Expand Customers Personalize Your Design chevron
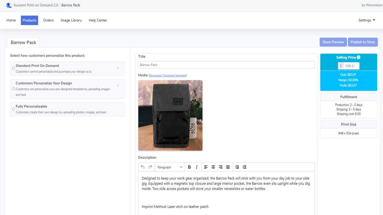This screenshot has width=383, height=215. point(118,85)
